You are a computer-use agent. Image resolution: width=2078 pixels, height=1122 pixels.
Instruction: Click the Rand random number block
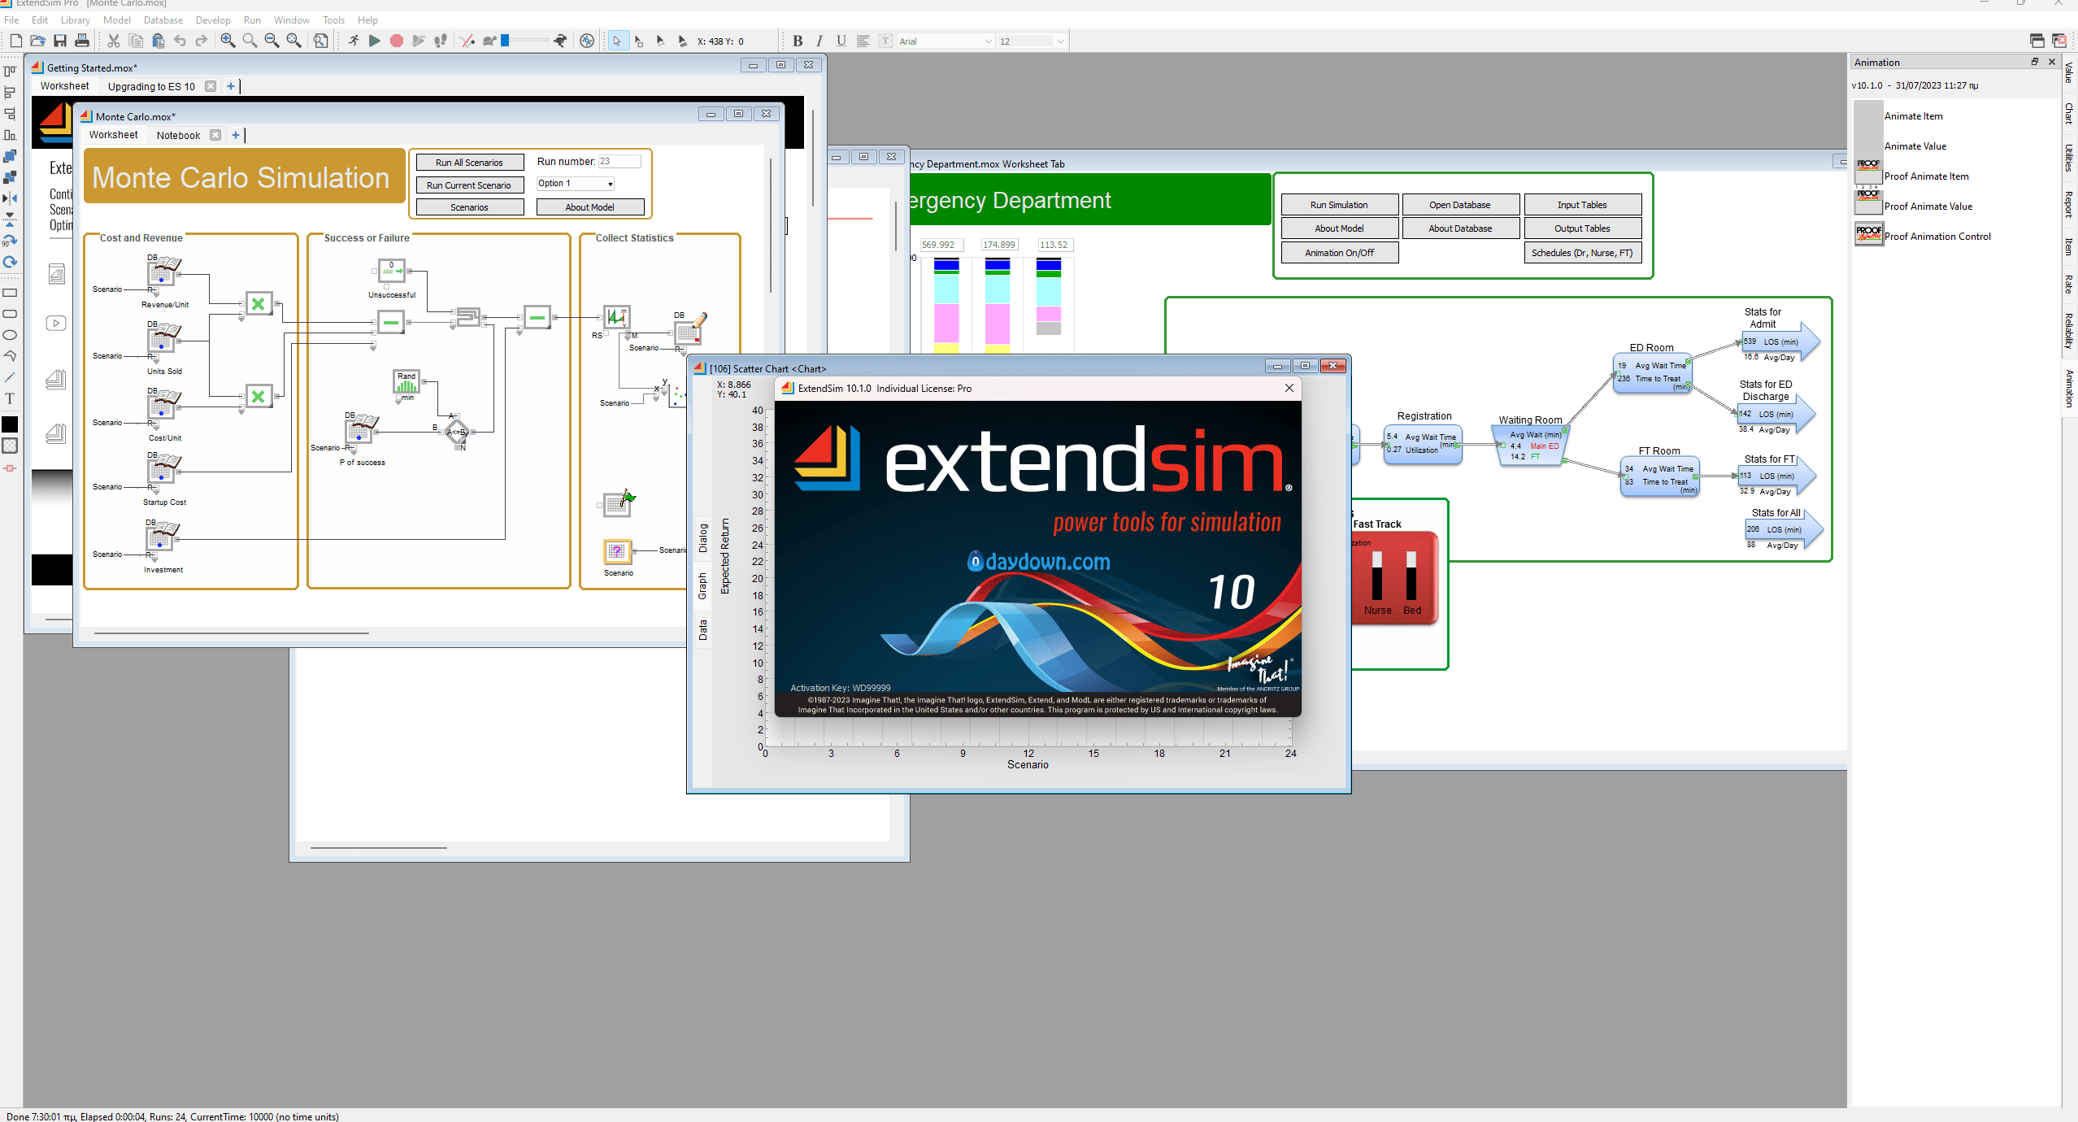pyautogui.click(x=406, y=383)
